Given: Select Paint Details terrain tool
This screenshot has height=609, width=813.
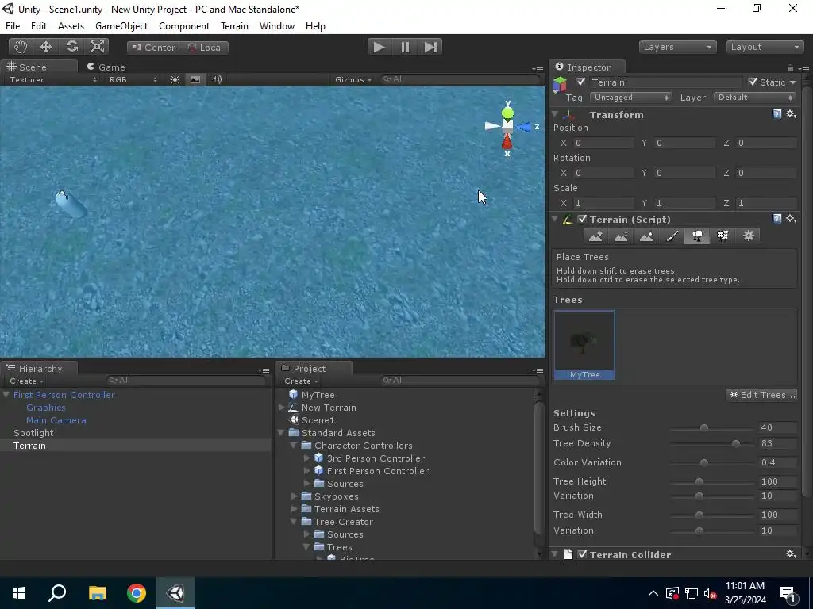Looking at the screenshot, I should pyautogui.click(x=722, y=236).
